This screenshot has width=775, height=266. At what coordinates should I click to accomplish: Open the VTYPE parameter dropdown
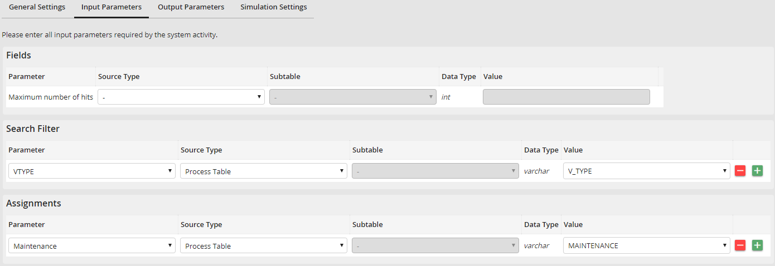[x=92, y=171]
